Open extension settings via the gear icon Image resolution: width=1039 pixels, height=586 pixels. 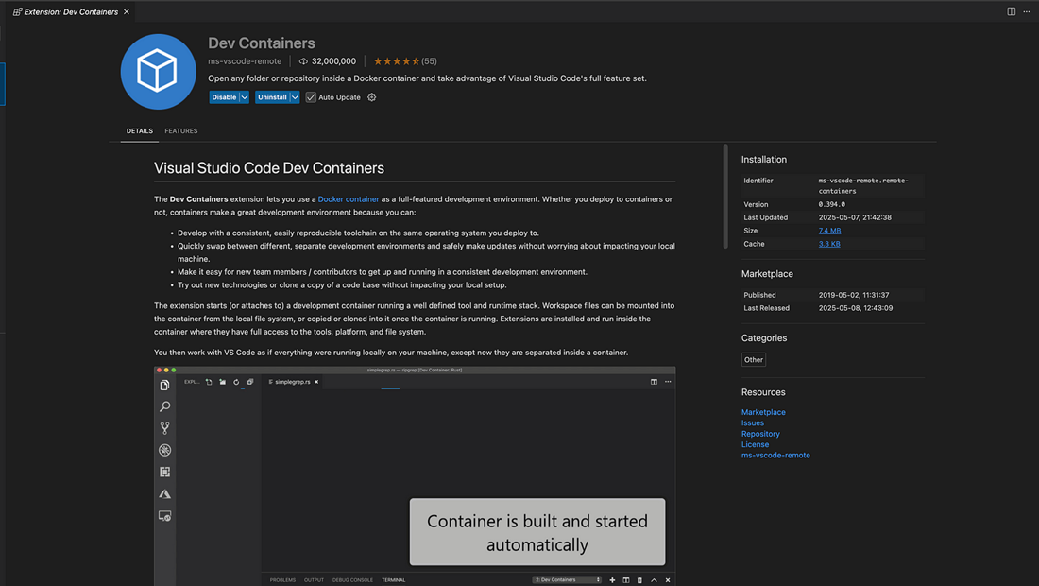click(371, 96)
